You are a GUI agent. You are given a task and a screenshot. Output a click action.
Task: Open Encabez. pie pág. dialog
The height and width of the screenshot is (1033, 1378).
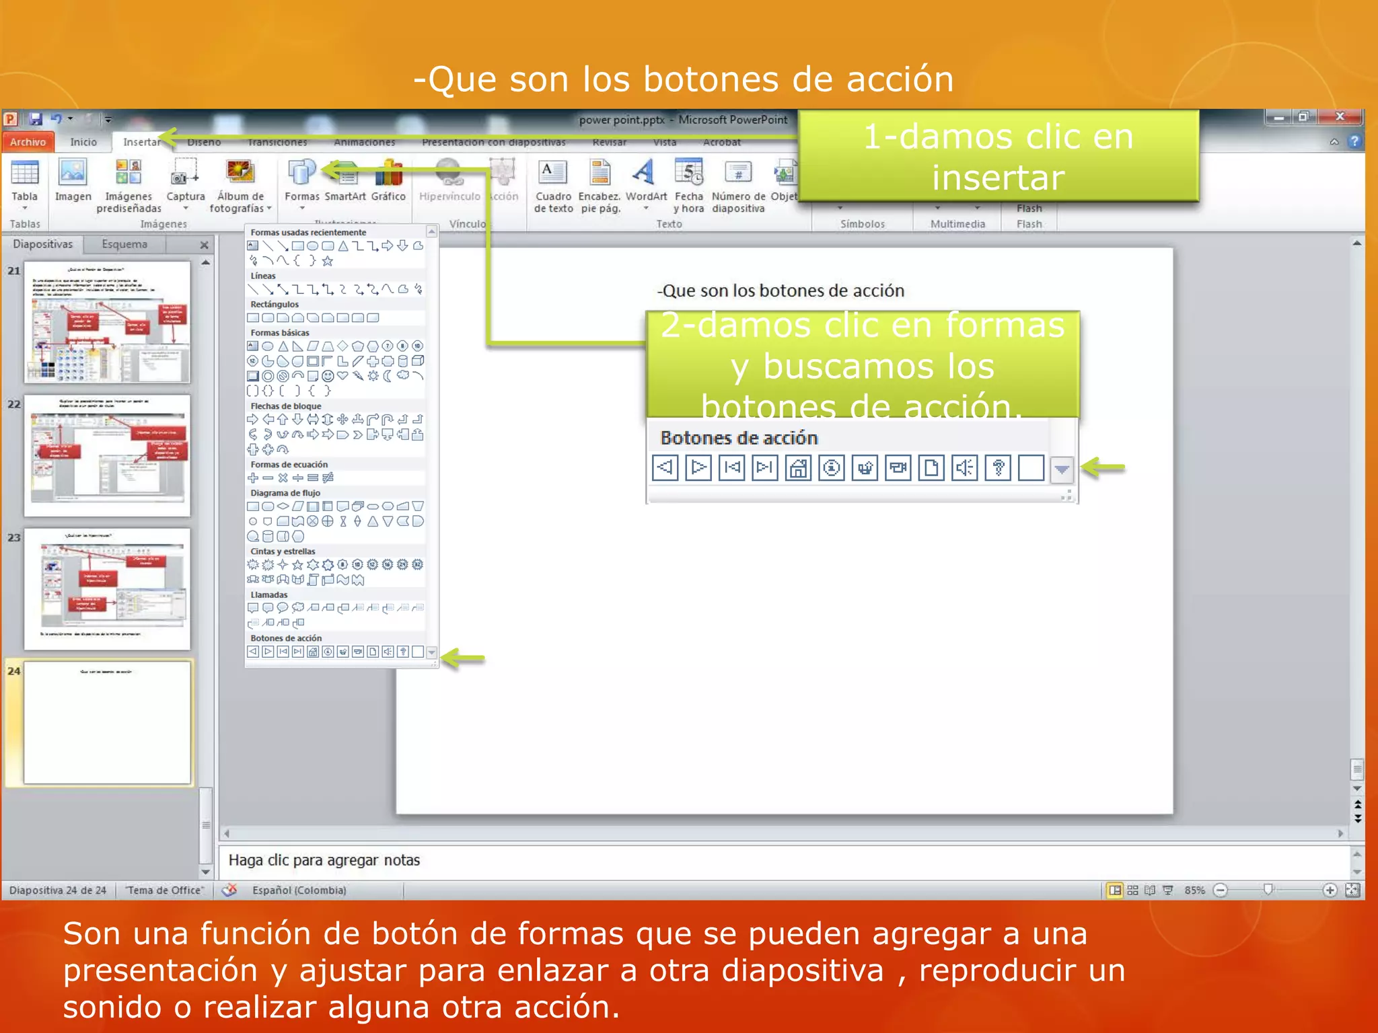pyautogui.click(x=599, y=186)
